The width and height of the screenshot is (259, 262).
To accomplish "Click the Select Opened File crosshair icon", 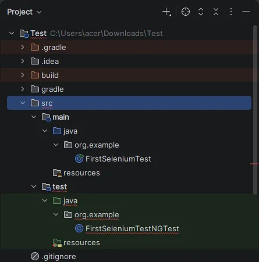I will pyautogui.click(x=186, y=12).
